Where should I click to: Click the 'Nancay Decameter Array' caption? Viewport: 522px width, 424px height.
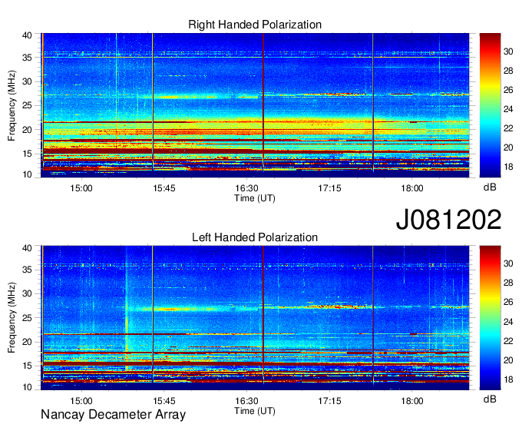click(113, 415)
